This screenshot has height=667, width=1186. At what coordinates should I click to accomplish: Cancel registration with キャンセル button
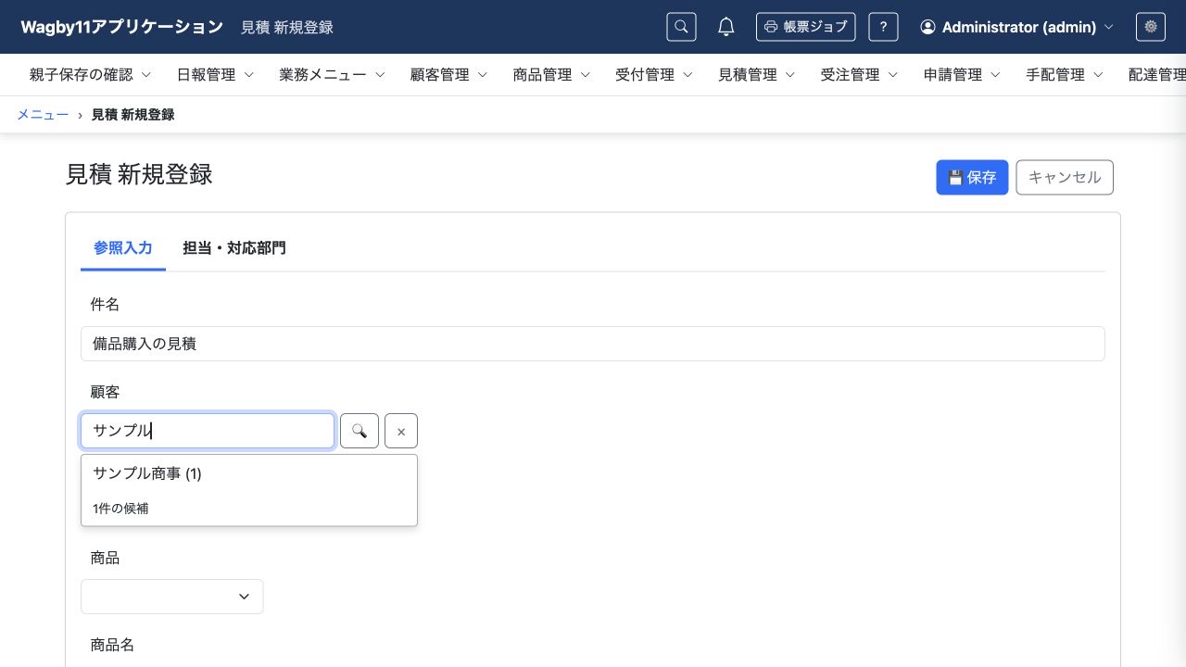point(1065,177)
